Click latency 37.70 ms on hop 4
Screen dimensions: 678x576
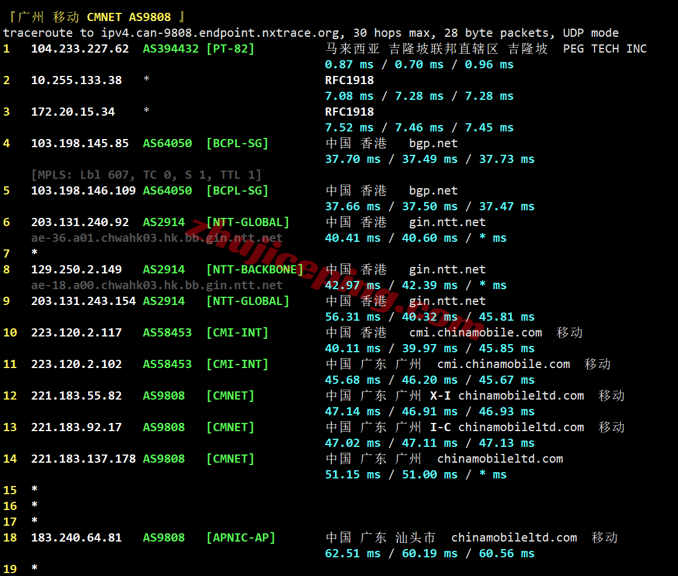pos(352,159)
